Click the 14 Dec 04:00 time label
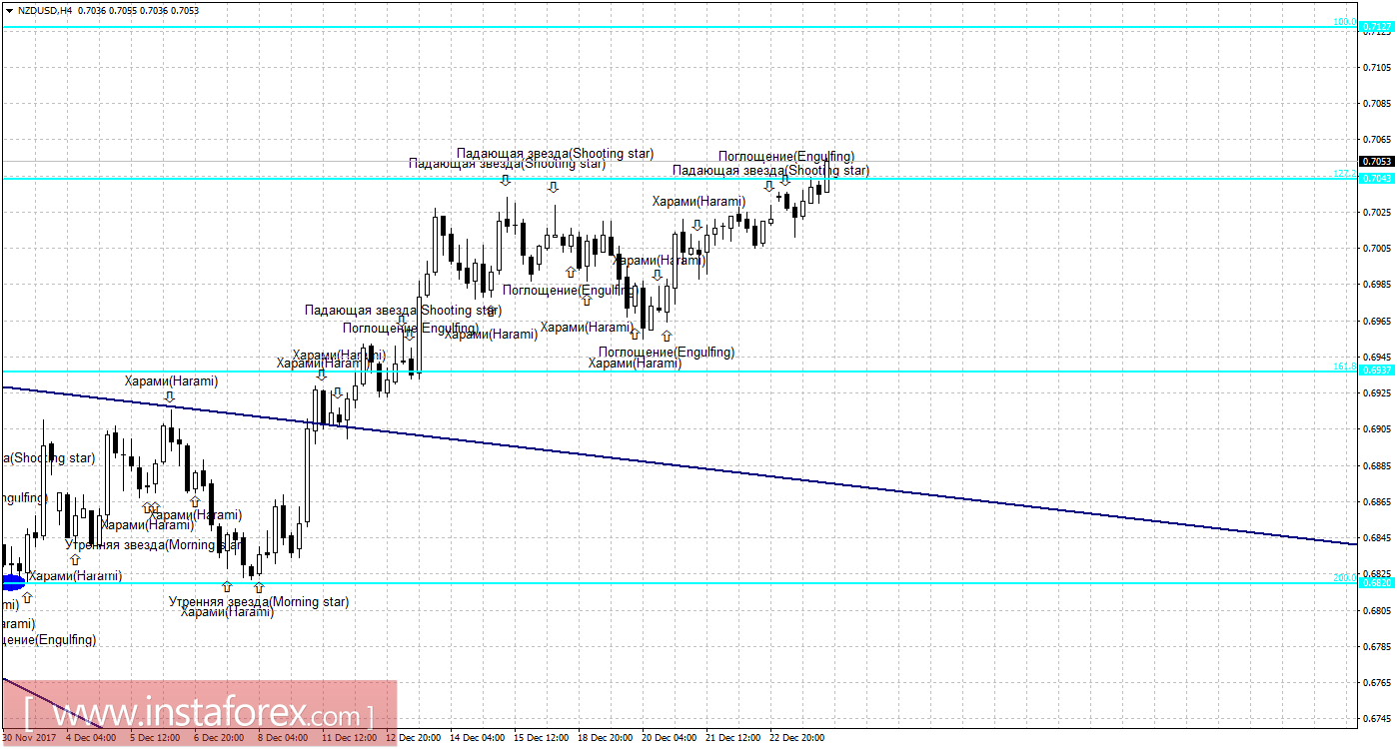The height and width of the screenshot is (749, 1397). point(477,738)
